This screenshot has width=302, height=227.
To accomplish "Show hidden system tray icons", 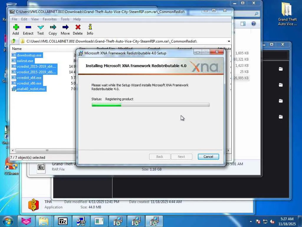I will click(251, 221).
